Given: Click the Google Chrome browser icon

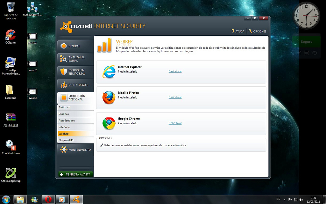Looking at the screenshot, I should tap(109, 123).
